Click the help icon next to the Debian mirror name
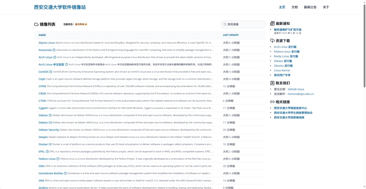 pyautogui.click(x=50, y=115)
